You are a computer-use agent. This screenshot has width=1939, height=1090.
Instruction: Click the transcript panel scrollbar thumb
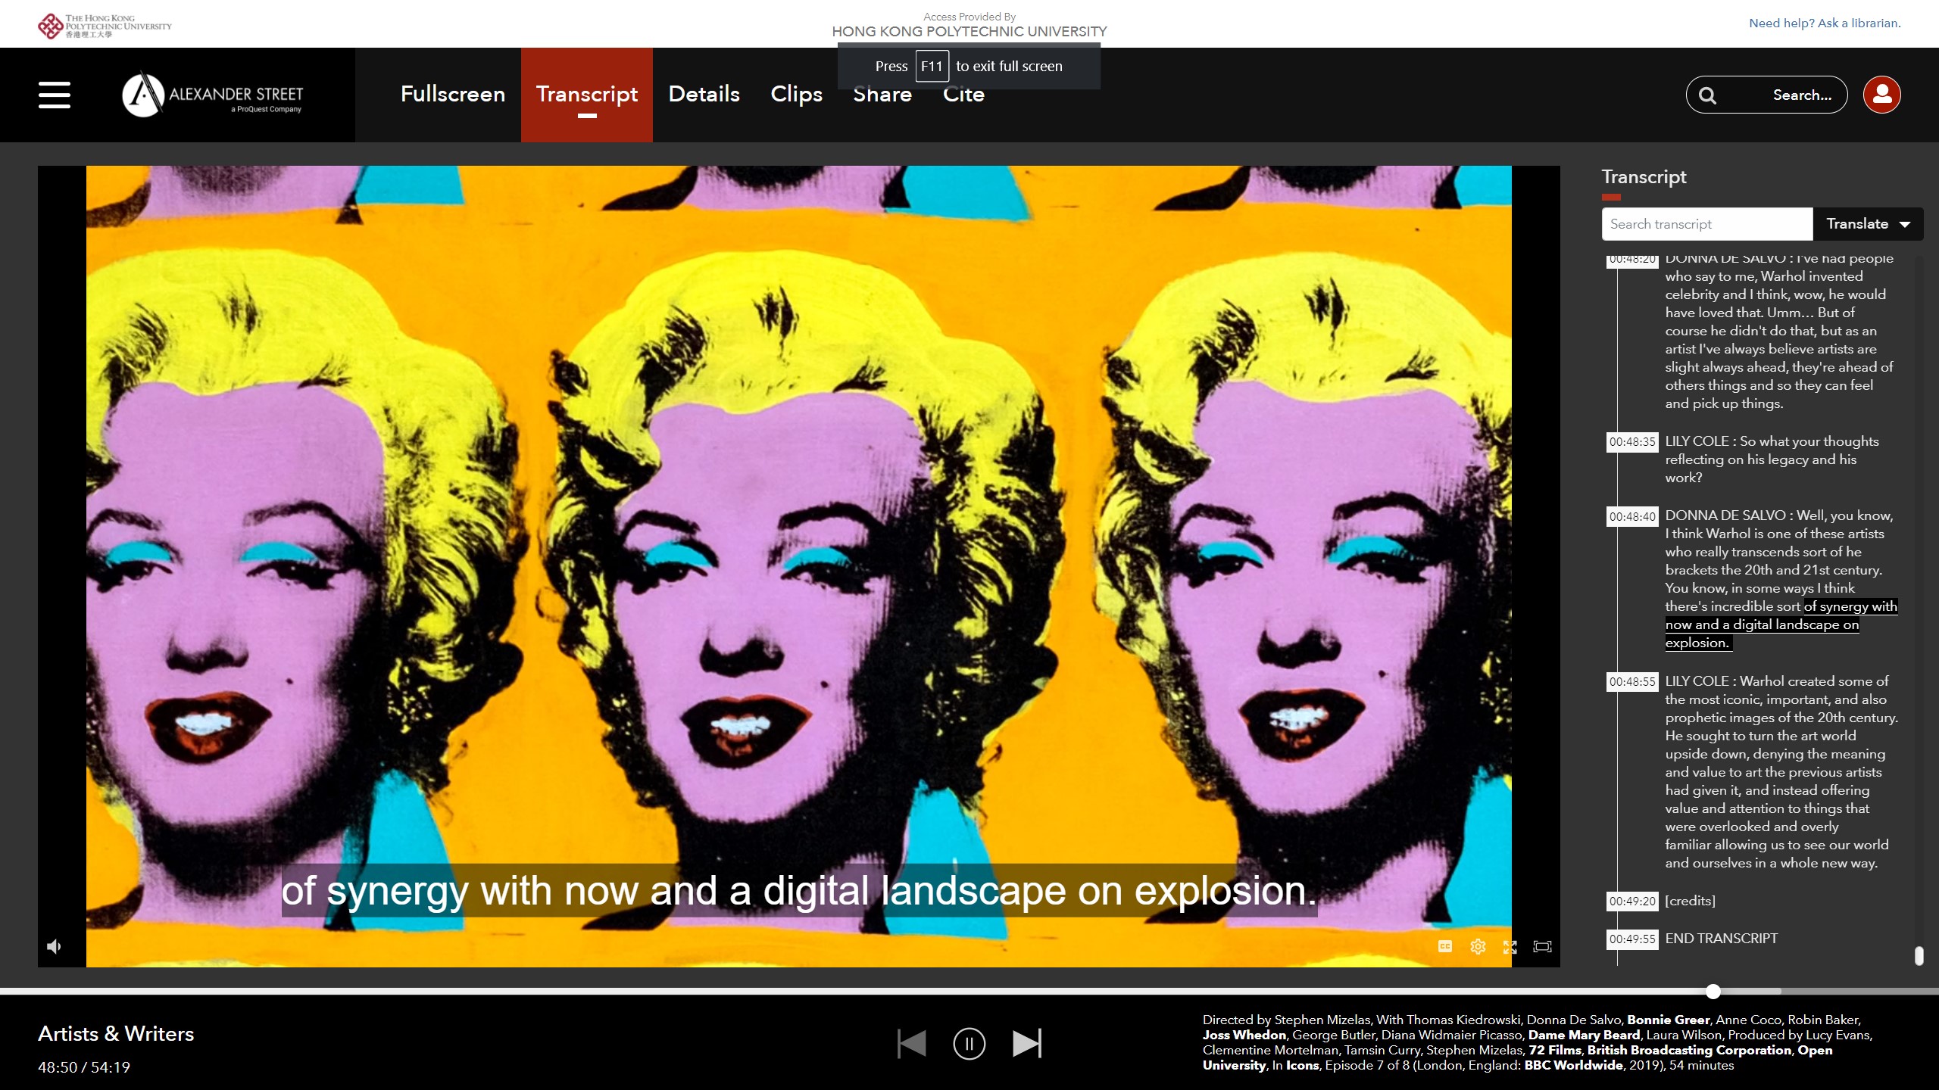1919,955
